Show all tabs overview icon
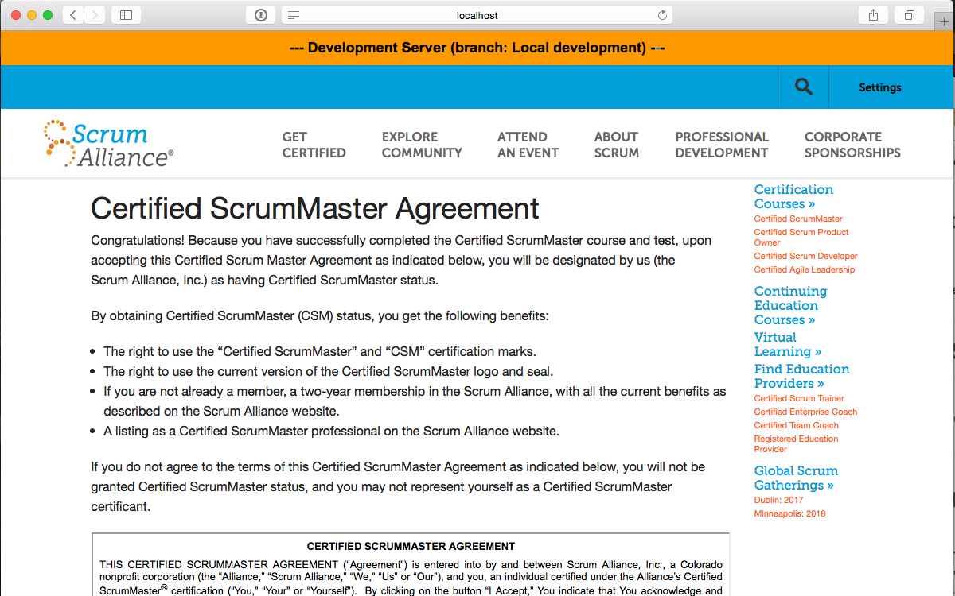 tap(910, 15)
